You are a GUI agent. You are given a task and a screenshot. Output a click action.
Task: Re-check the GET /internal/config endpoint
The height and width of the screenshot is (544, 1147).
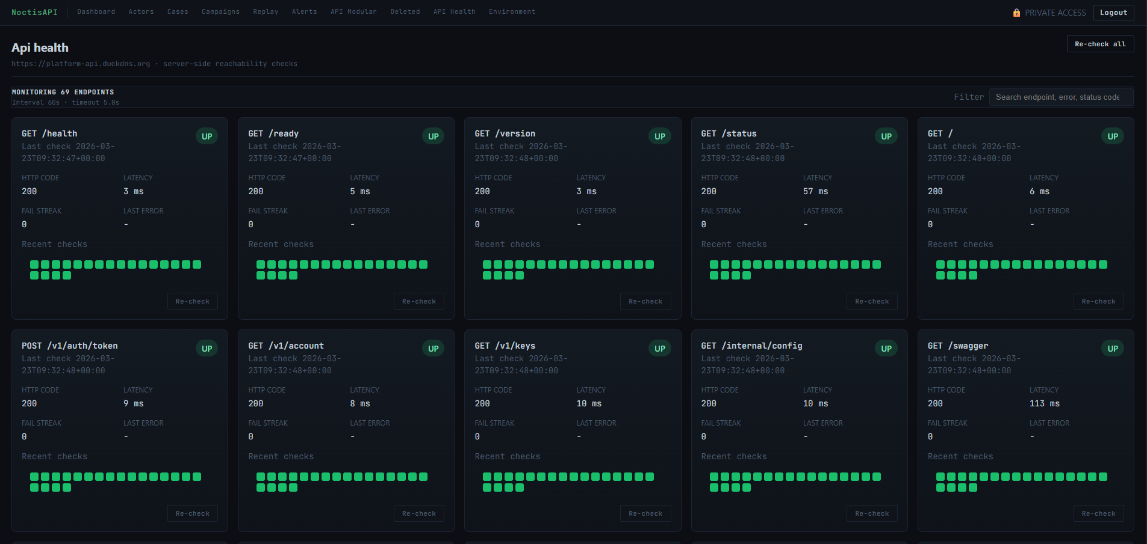point(872,513)
